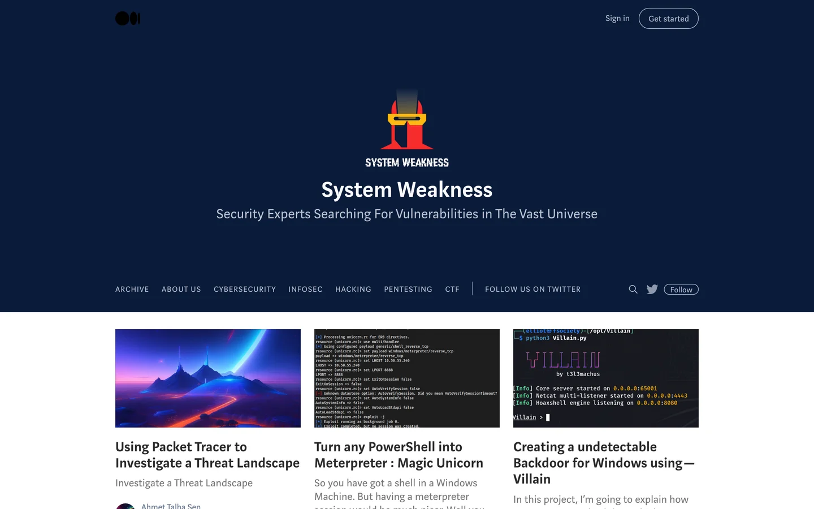814x509 pixels.
Task: Go to the About Us page
Action: pos(181,289)
